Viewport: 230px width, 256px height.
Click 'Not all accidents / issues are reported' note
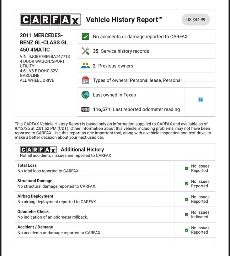[x=65, y=155]
